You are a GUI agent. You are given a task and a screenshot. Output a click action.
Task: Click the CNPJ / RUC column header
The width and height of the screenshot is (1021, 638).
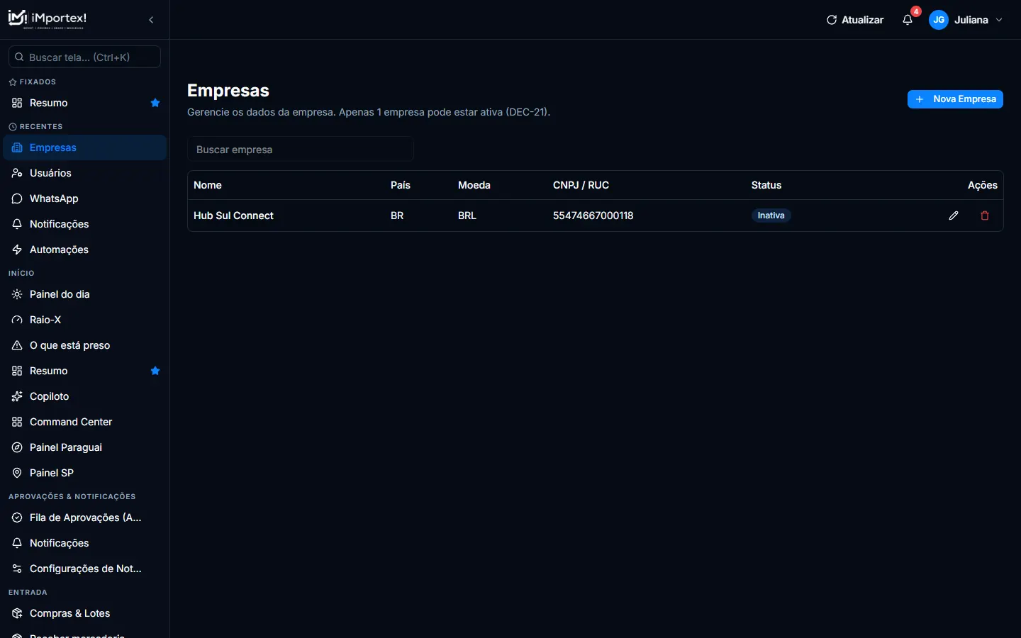(581, 185)
